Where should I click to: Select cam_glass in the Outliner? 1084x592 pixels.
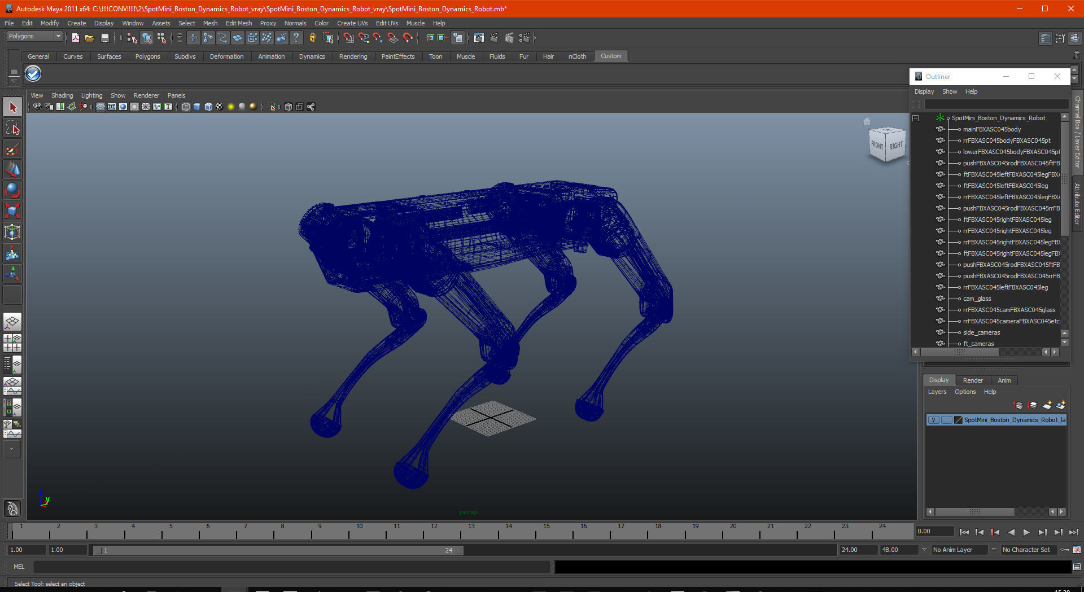pos(977,299)
